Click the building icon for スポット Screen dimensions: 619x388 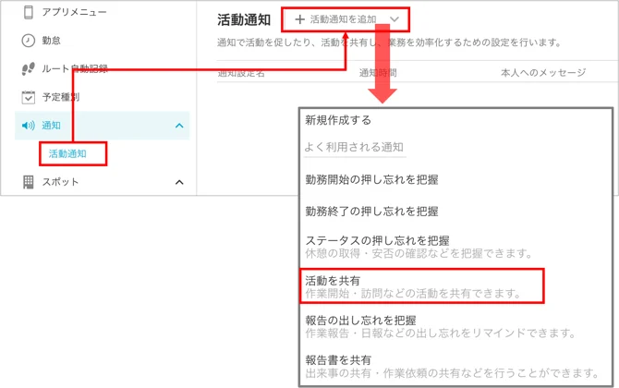(28, 182)
